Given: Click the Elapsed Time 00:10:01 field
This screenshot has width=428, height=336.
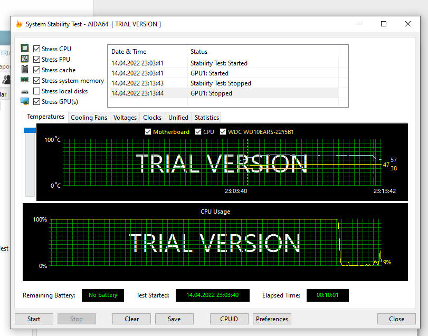Looking at the screenshot, I should point(328,295).
